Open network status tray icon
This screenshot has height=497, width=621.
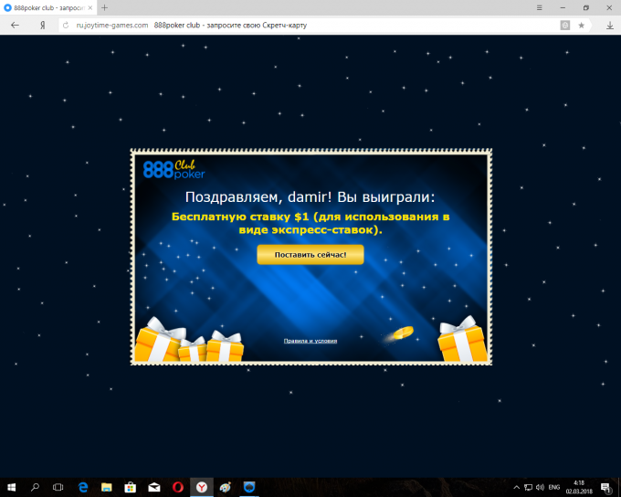[528, 488]
